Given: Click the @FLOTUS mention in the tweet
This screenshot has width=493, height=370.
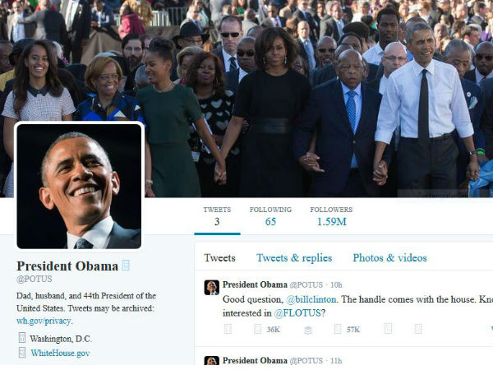Looking at the screenshot, I should [297, 313].
